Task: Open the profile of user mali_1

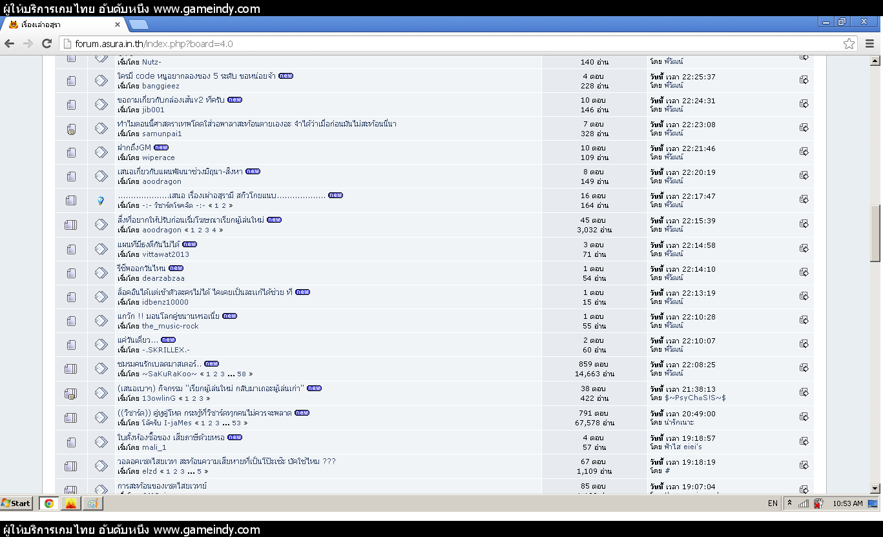Action: (x=154, y=447)
